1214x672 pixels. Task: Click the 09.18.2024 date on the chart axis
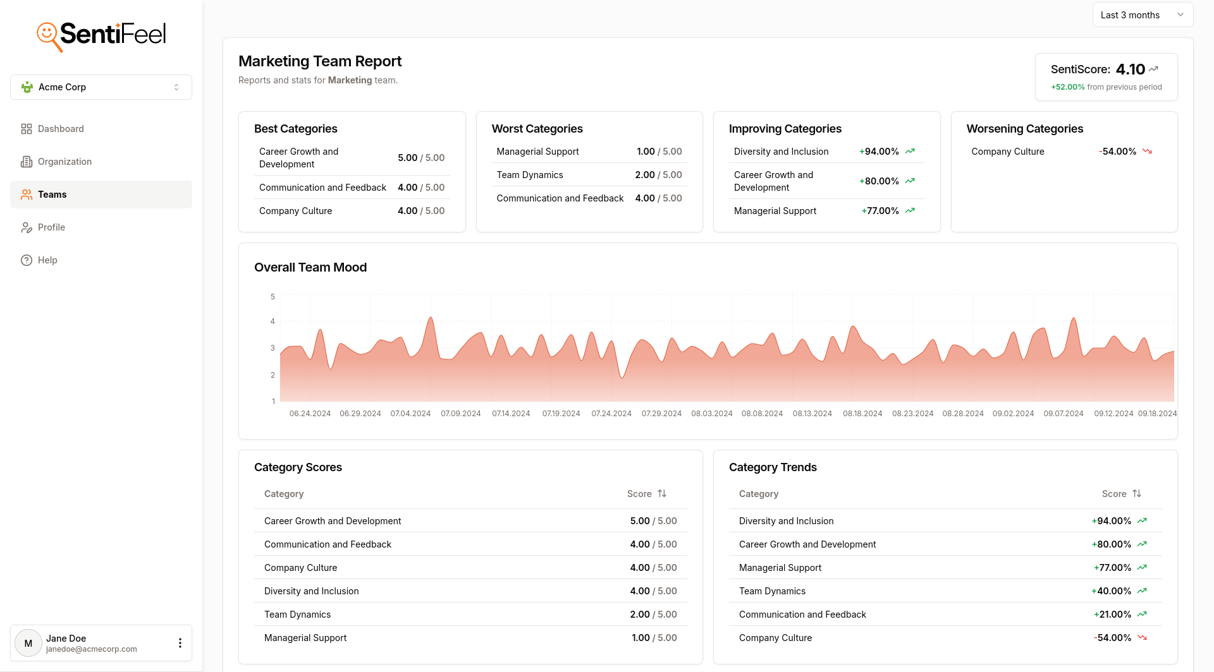[1157, 414]
